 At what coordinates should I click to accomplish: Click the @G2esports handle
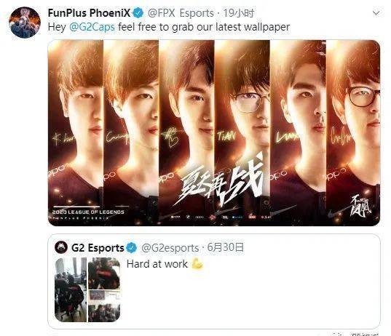coord(170,248)
